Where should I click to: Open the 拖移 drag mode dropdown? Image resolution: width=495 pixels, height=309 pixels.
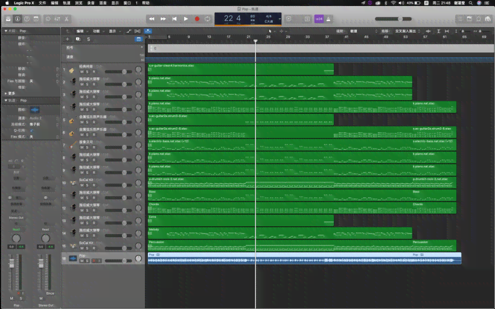point(407,31)
